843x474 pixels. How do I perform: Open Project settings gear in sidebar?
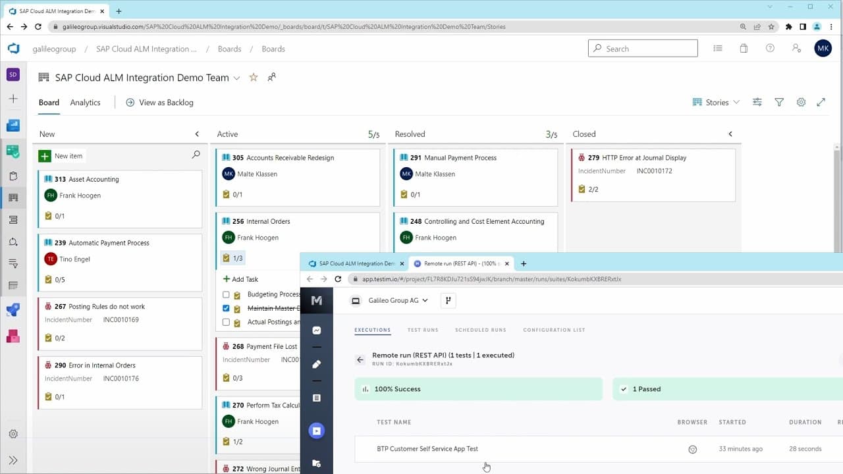click(13, 434)
